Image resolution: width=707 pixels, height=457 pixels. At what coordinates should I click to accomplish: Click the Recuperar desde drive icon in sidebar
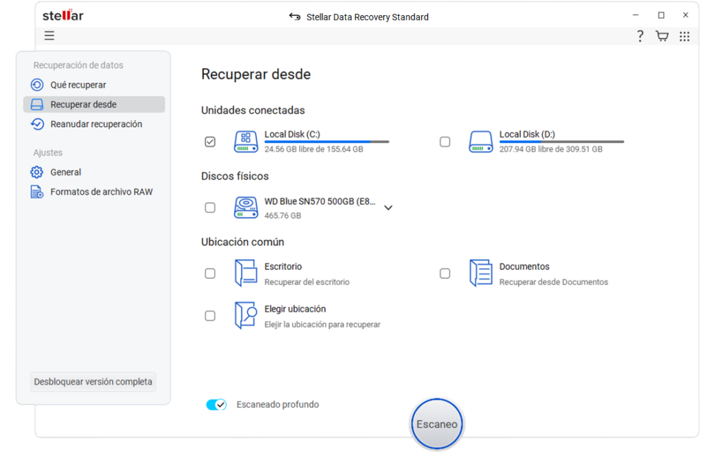click(37, 104)
